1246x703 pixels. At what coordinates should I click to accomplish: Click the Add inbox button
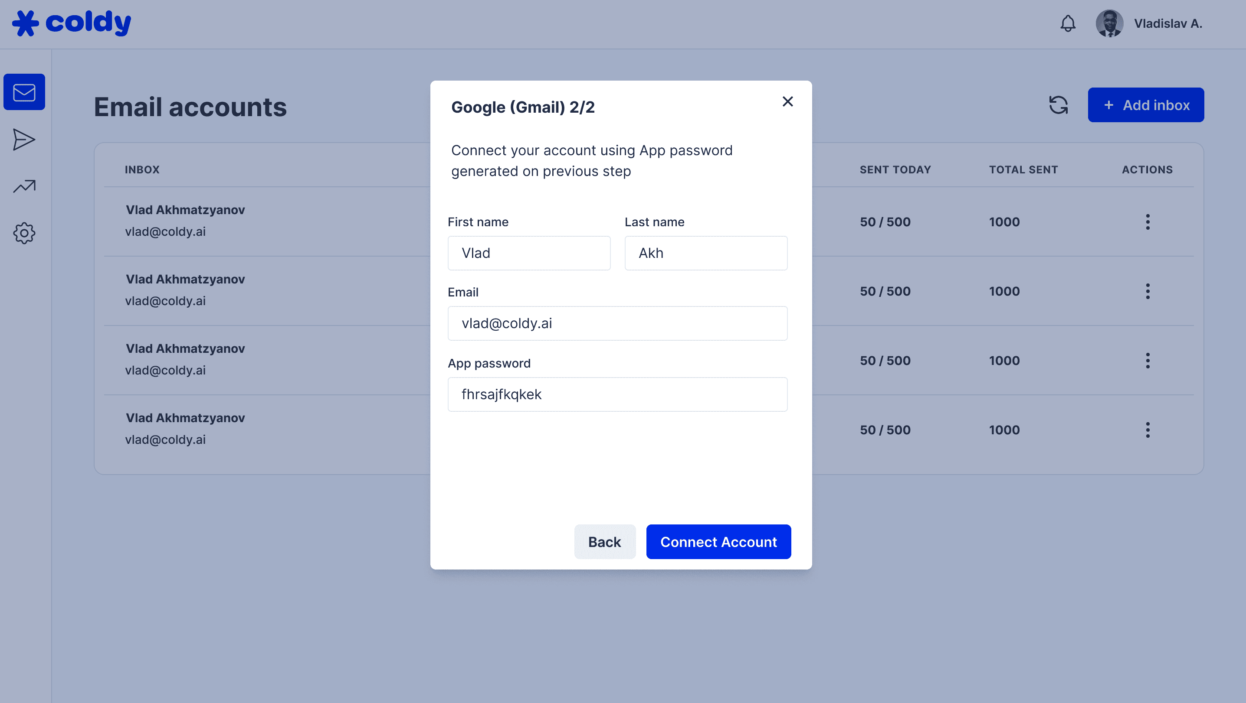tap(1147, 105)
